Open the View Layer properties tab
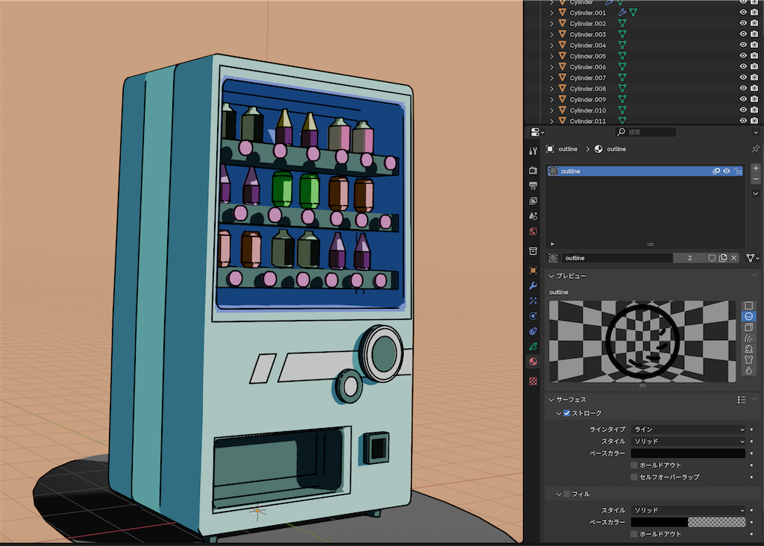 click(533, 201)
